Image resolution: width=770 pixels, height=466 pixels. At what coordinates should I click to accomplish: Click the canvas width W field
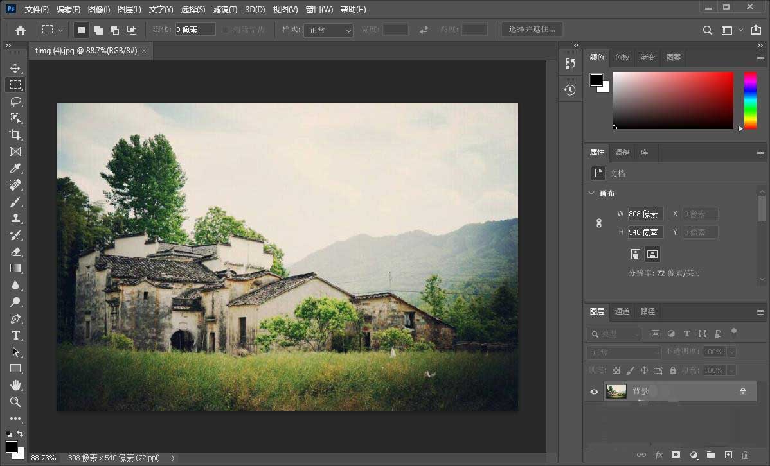[646, 214]
